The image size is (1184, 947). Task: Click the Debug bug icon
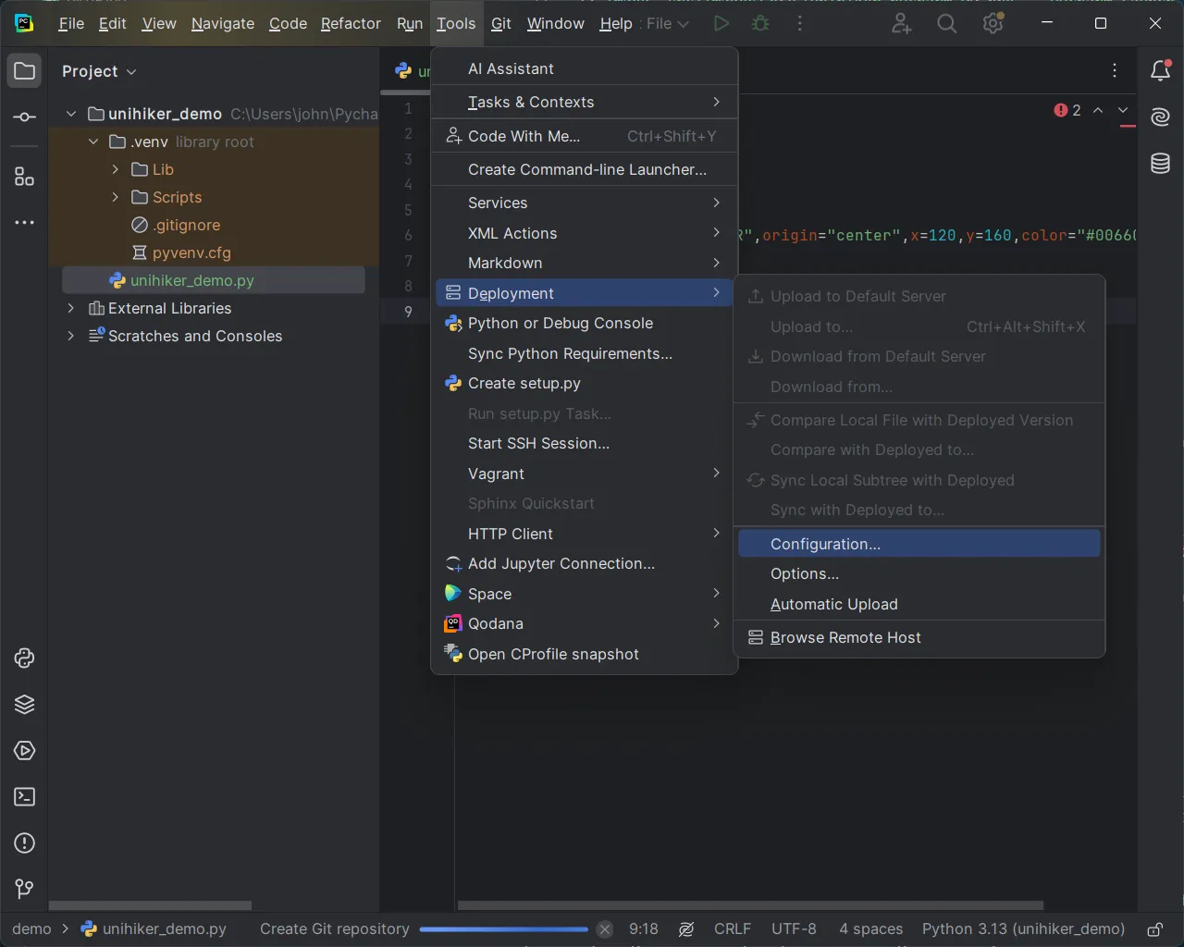760,24
